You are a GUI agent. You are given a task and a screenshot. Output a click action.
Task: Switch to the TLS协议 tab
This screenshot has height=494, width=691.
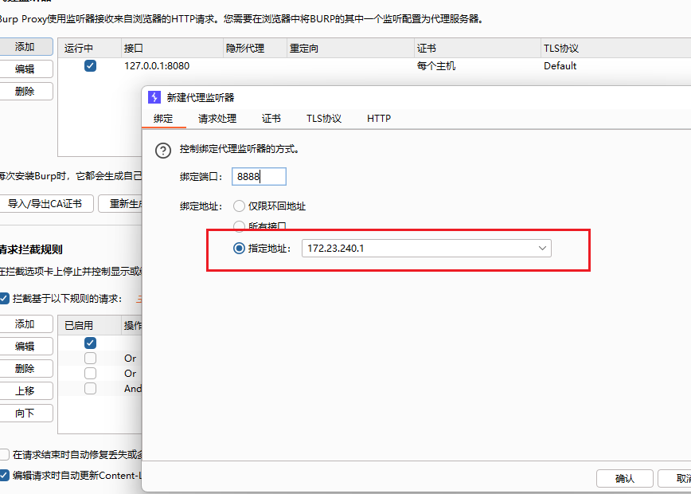click(324, 118)
